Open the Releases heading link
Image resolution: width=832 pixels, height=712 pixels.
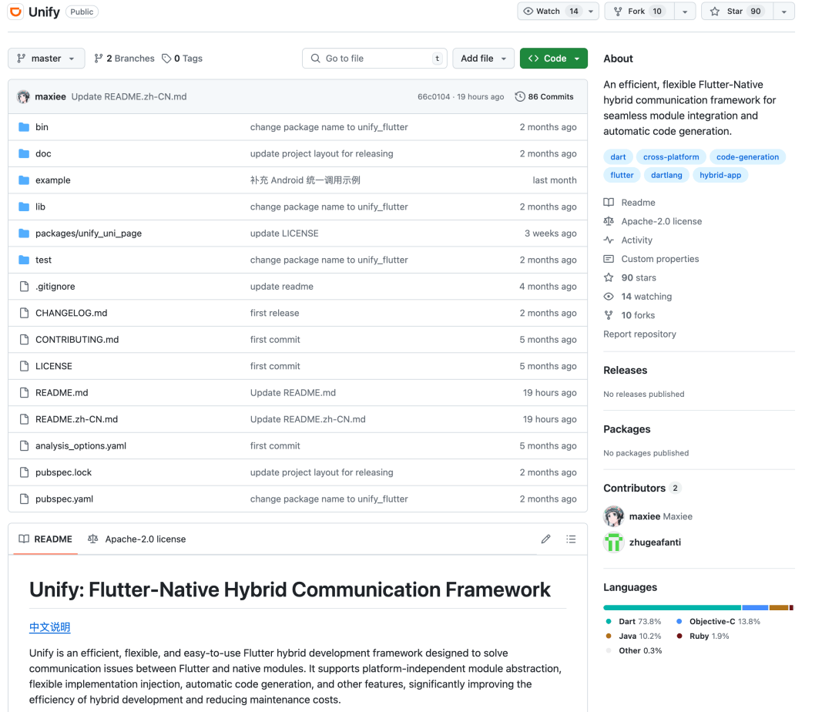[x=625, y=371]
